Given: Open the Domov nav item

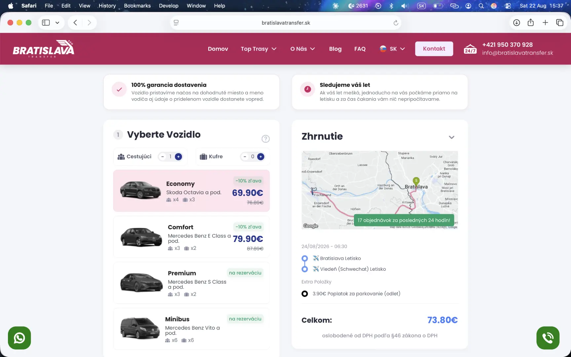Looking at the screenshot, I should 218,49.
